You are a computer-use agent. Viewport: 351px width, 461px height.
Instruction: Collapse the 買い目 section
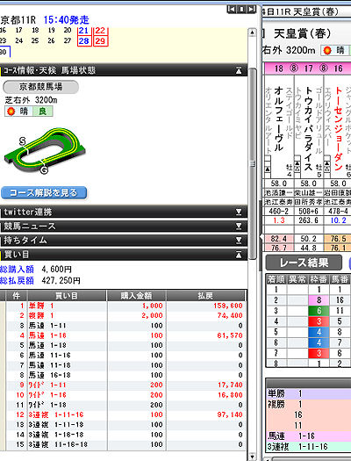click(239, 255)
